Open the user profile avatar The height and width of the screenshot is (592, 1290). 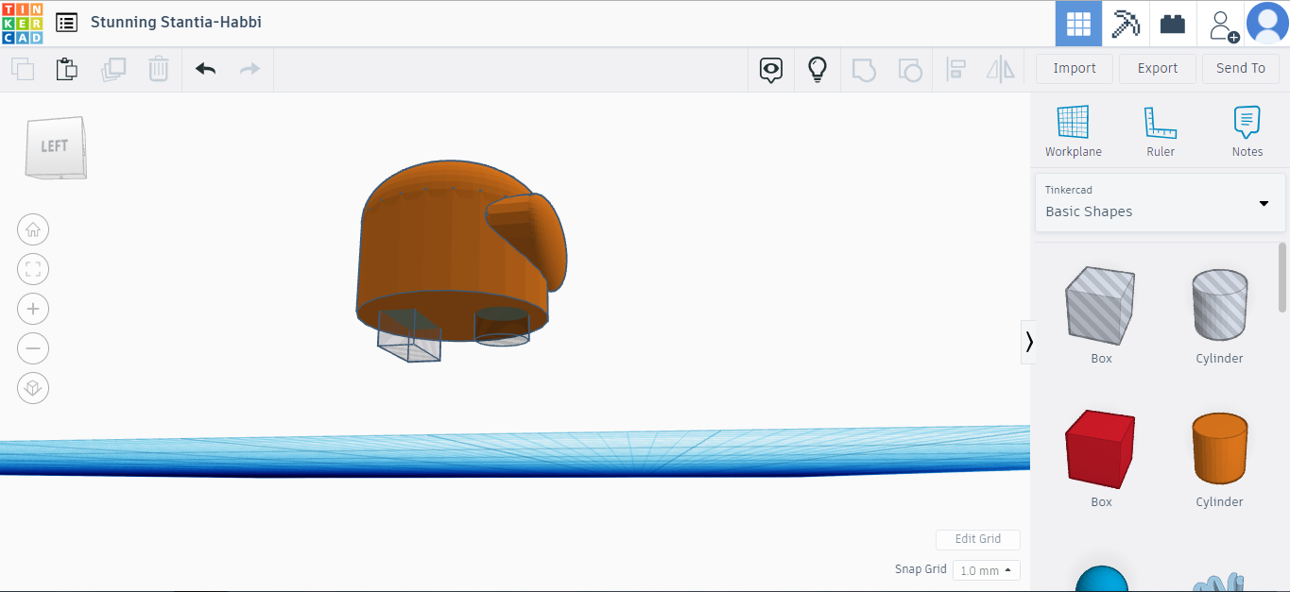click(1267, 24)
